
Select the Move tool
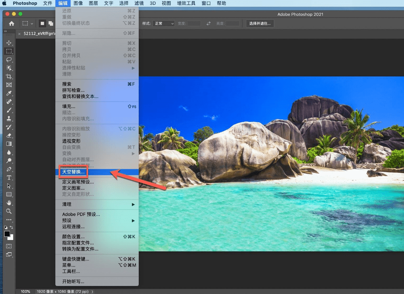pos(9,43)
